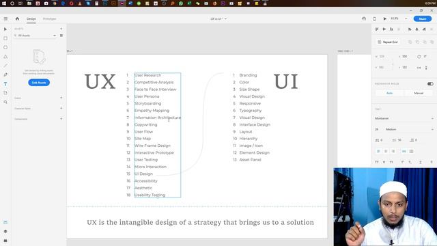Click the Repeat Grid button

pyautogui.click(x=388, y=42)
